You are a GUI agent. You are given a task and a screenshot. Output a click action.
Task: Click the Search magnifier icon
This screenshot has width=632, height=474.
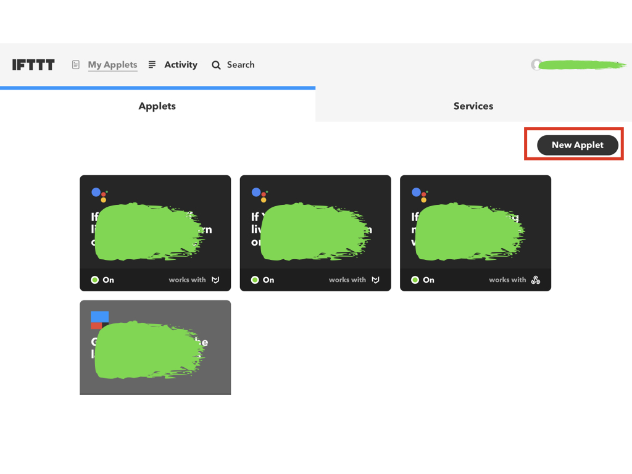216,65
